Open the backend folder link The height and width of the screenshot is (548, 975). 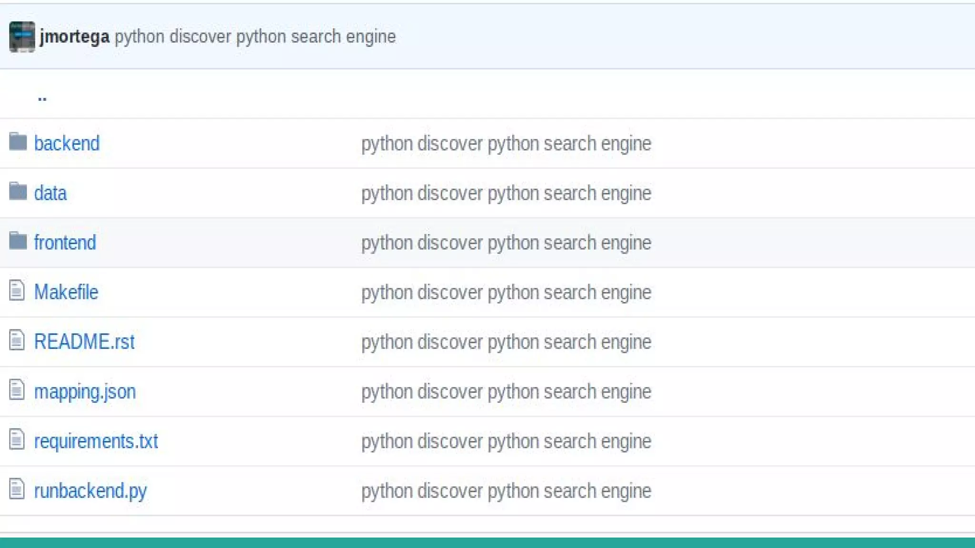[67, 143]
